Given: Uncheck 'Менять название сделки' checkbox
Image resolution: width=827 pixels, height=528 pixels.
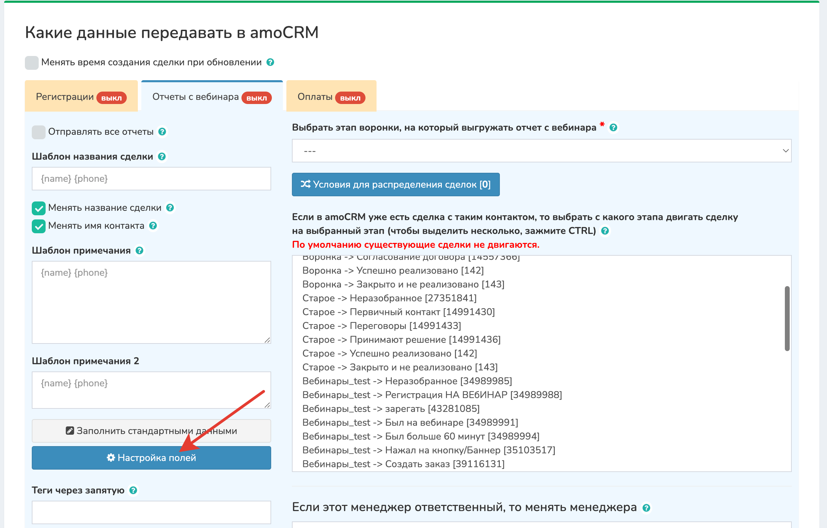Looking at the screenshot, I should (x=39, y=208).
